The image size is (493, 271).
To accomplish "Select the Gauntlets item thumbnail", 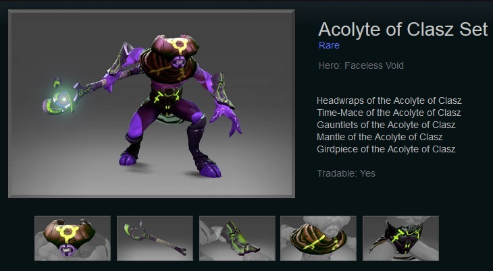I will [237, 238].
